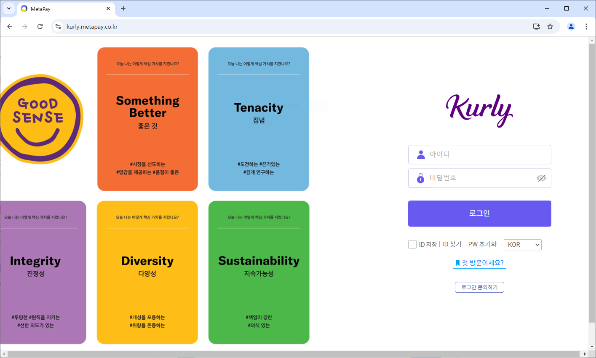This screenshot has width=596, height=358.
Task: Click the install app icon in address bar
Action: click(x=537, y=27)
